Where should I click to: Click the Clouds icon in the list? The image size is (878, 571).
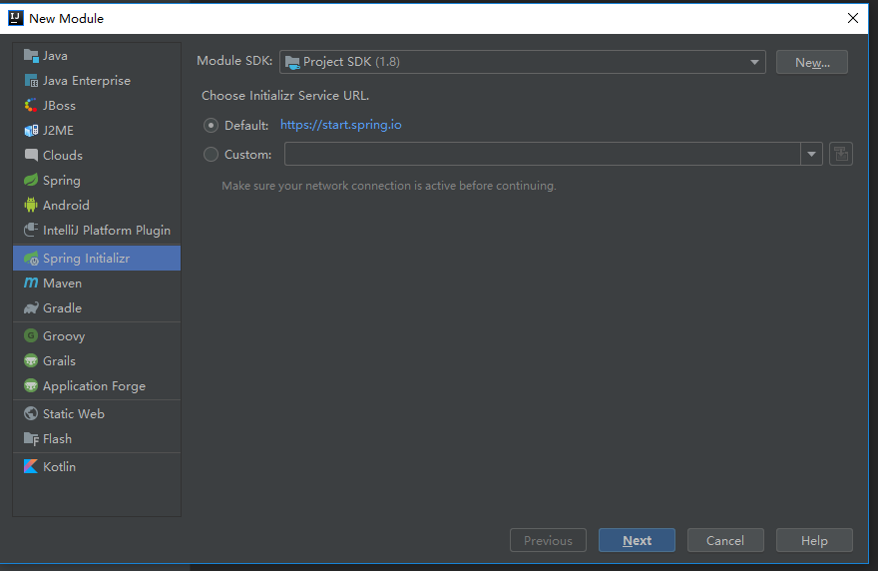click(x=31, y=155)
